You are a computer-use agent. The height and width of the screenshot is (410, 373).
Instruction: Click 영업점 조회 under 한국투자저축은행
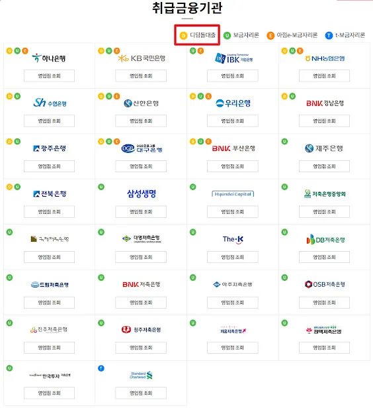point(50,393)
